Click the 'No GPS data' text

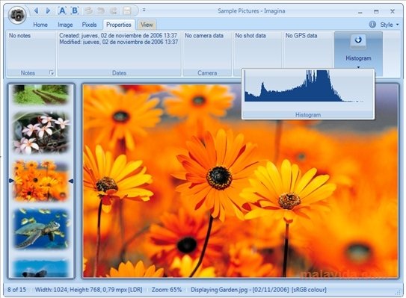coord(301,36)
